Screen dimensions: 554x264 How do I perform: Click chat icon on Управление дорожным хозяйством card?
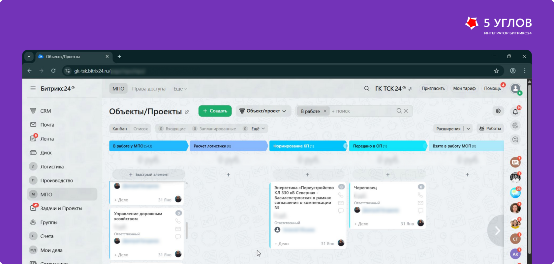[x=178, y=237]
